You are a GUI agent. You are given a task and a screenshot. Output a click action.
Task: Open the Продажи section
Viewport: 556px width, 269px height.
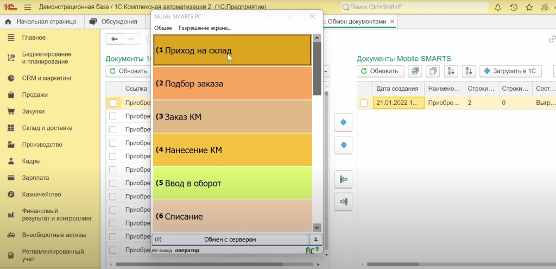point(35,95)
